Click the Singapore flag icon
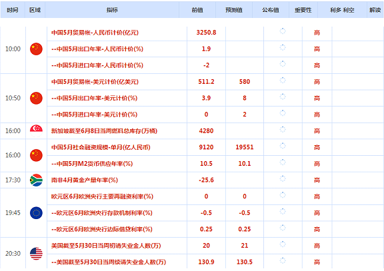The width and height of the screenshot is (384, 271). coord(36,131)
